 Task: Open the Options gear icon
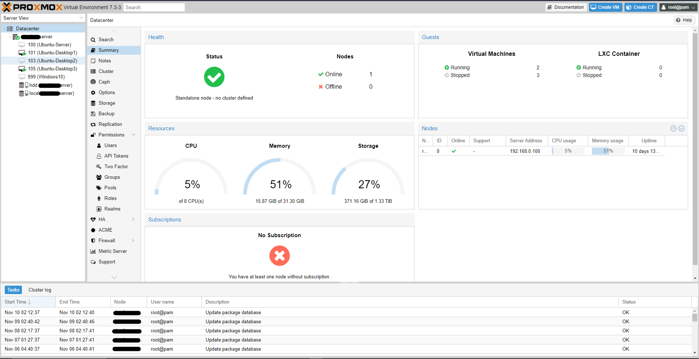pyautogui.click(x=93, y=92)
